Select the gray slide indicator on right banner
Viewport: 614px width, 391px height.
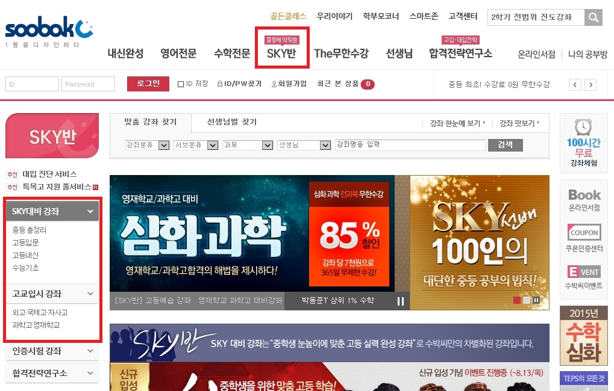[x=526, y=300]
